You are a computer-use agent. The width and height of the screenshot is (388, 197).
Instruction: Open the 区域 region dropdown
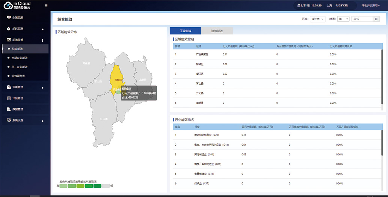coord(318,19)
